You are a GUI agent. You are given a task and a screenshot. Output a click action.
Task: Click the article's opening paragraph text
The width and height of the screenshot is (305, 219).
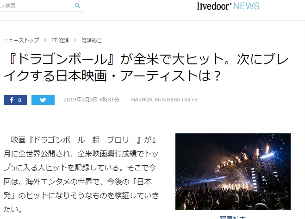click(x=81, y=175)
